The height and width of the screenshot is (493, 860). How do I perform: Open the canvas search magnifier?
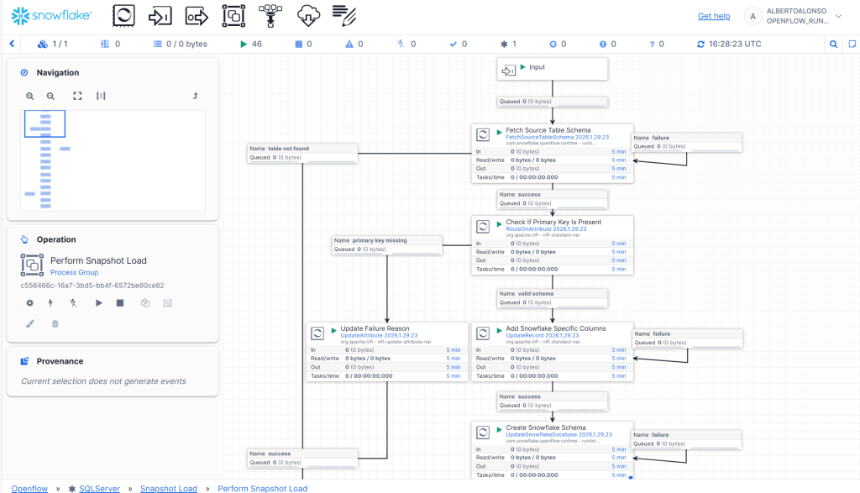pos(834,44)
